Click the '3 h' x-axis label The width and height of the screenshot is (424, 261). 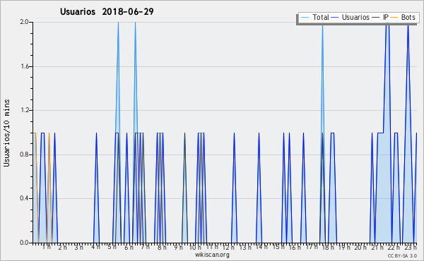79,248
